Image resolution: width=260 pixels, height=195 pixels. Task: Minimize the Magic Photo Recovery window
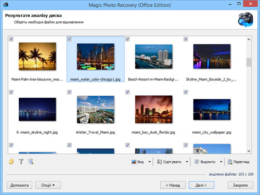pyautogui.click(x=230, y=4)
